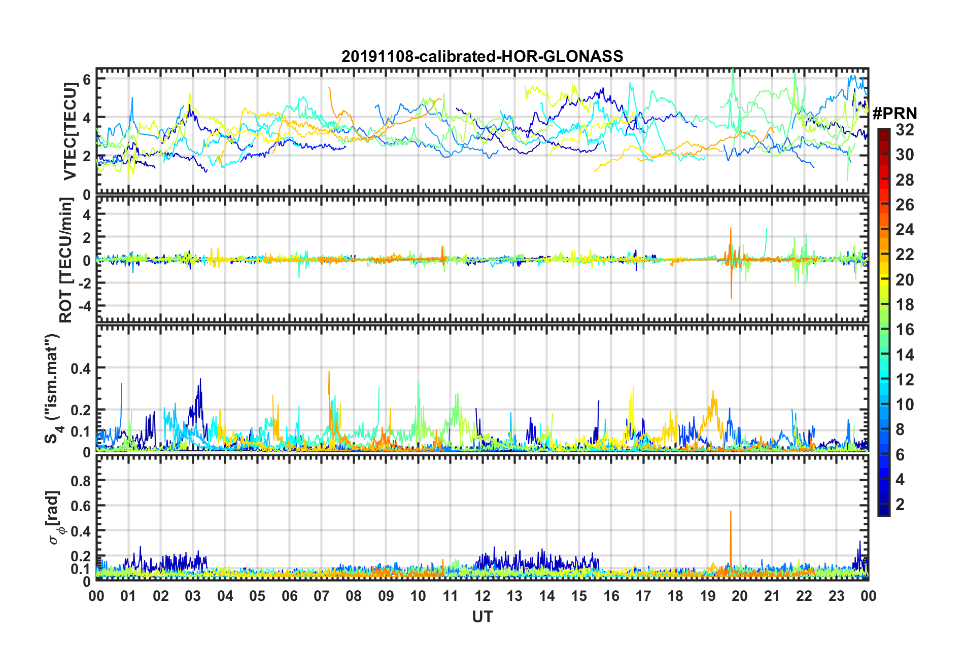The height and width of the screenshot is (645, 965).
Task: Click the S4 axis tick value 0.1
Action: pyautogui.click(x=81, y=432)
